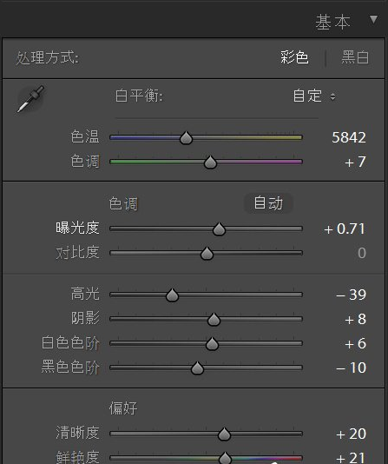The height and width of the screenshot is (464, 388).
Task: Click the green-magenta 色调 slider handle
Action: tap(210, 162)
